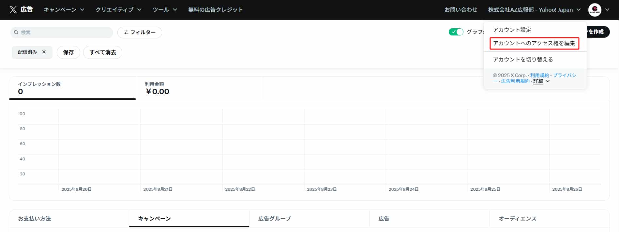619x232 pixels.
Task: Remove the 配信済み filter chip
Action: click(44, 52)
